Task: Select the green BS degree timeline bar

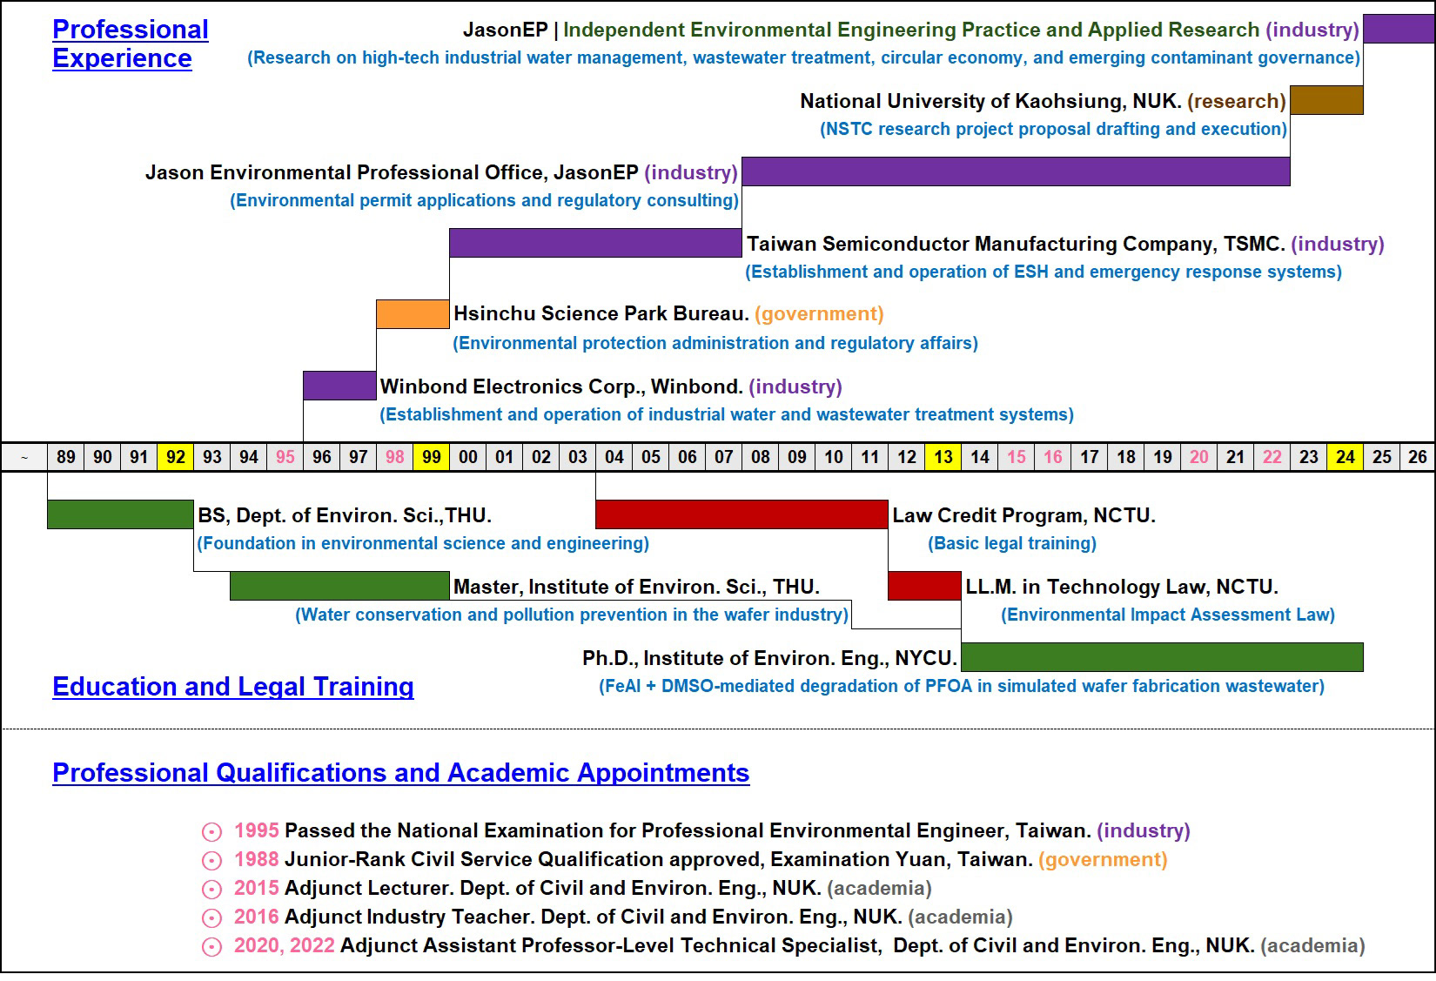Action: point(120,514)
